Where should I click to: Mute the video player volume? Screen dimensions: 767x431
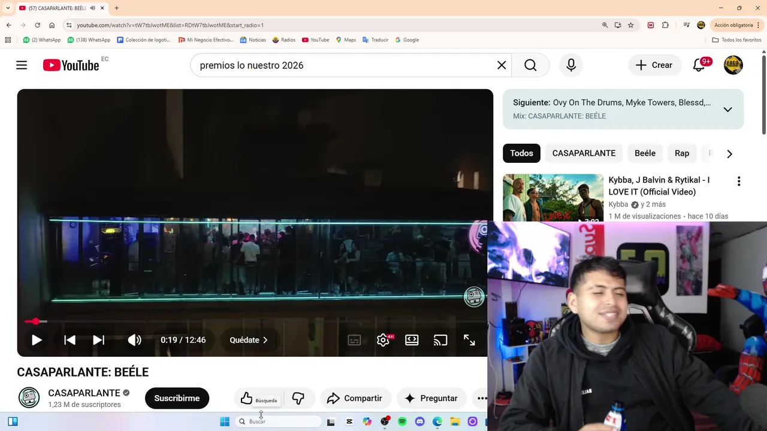[134, 340]
